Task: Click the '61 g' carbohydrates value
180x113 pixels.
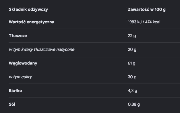Action: click(132, 63)
